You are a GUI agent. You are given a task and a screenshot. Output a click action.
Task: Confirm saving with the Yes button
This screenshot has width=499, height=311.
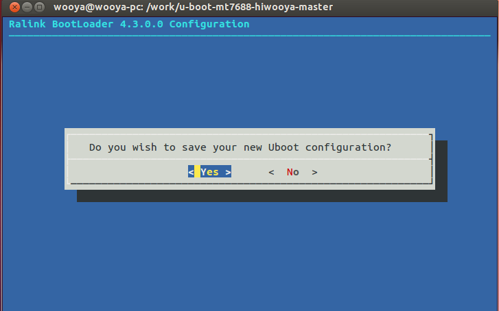(x=209, y=172)
